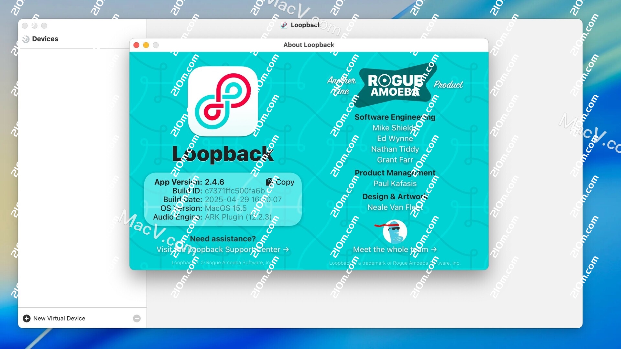Click the large Loopback wordmark
This screenshot has width=621, height=349.
[223, 153]
